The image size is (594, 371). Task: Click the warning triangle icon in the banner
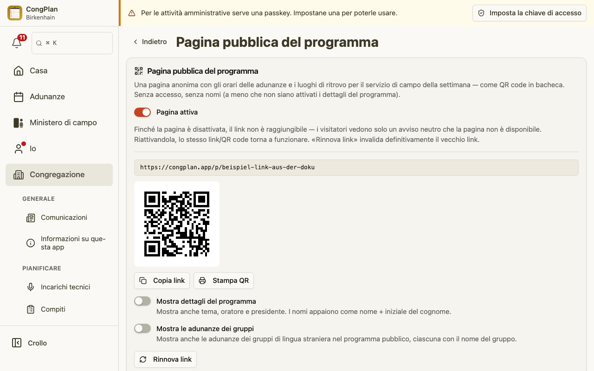[x=132, y=13]
